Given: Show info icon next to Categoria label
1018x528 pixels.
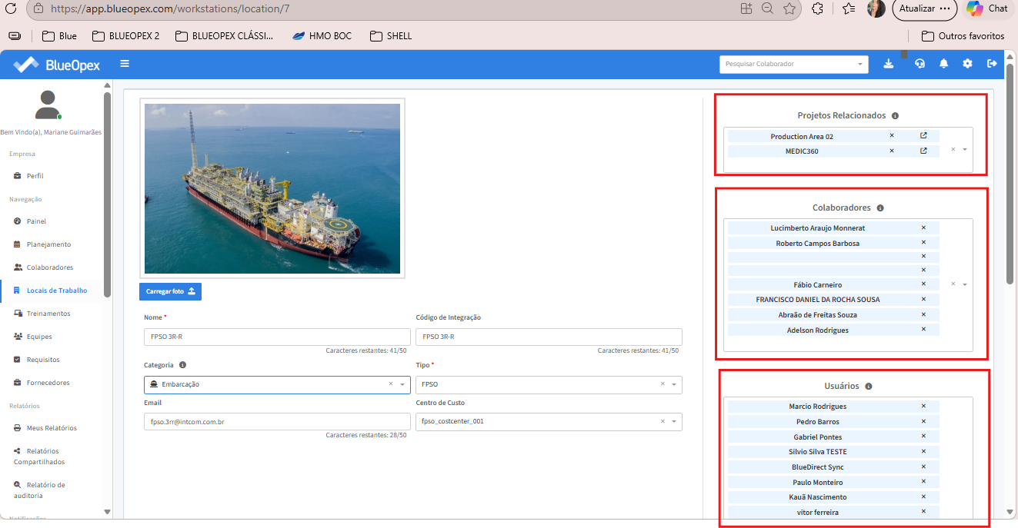Looking at the screenshot, I should pyautogui.click(x=183, y=365).
